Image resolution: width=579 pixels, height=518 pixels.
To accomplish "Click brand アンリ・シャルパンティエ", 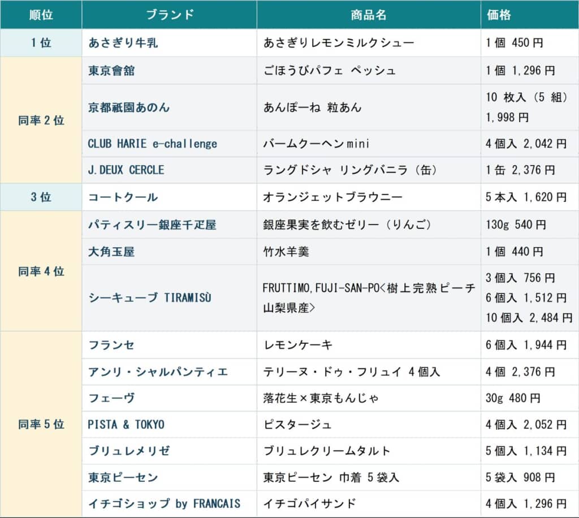I will 158,372.
